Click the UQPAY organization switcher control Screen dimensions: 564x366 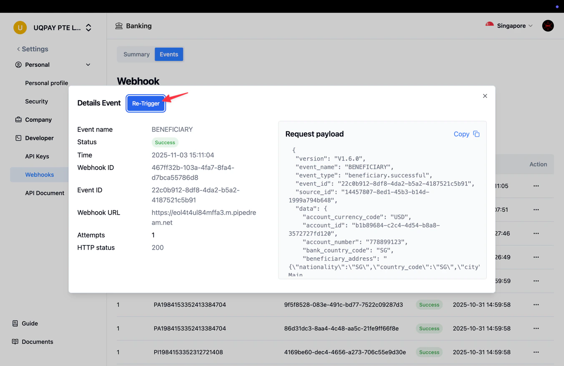coord(88,27)
